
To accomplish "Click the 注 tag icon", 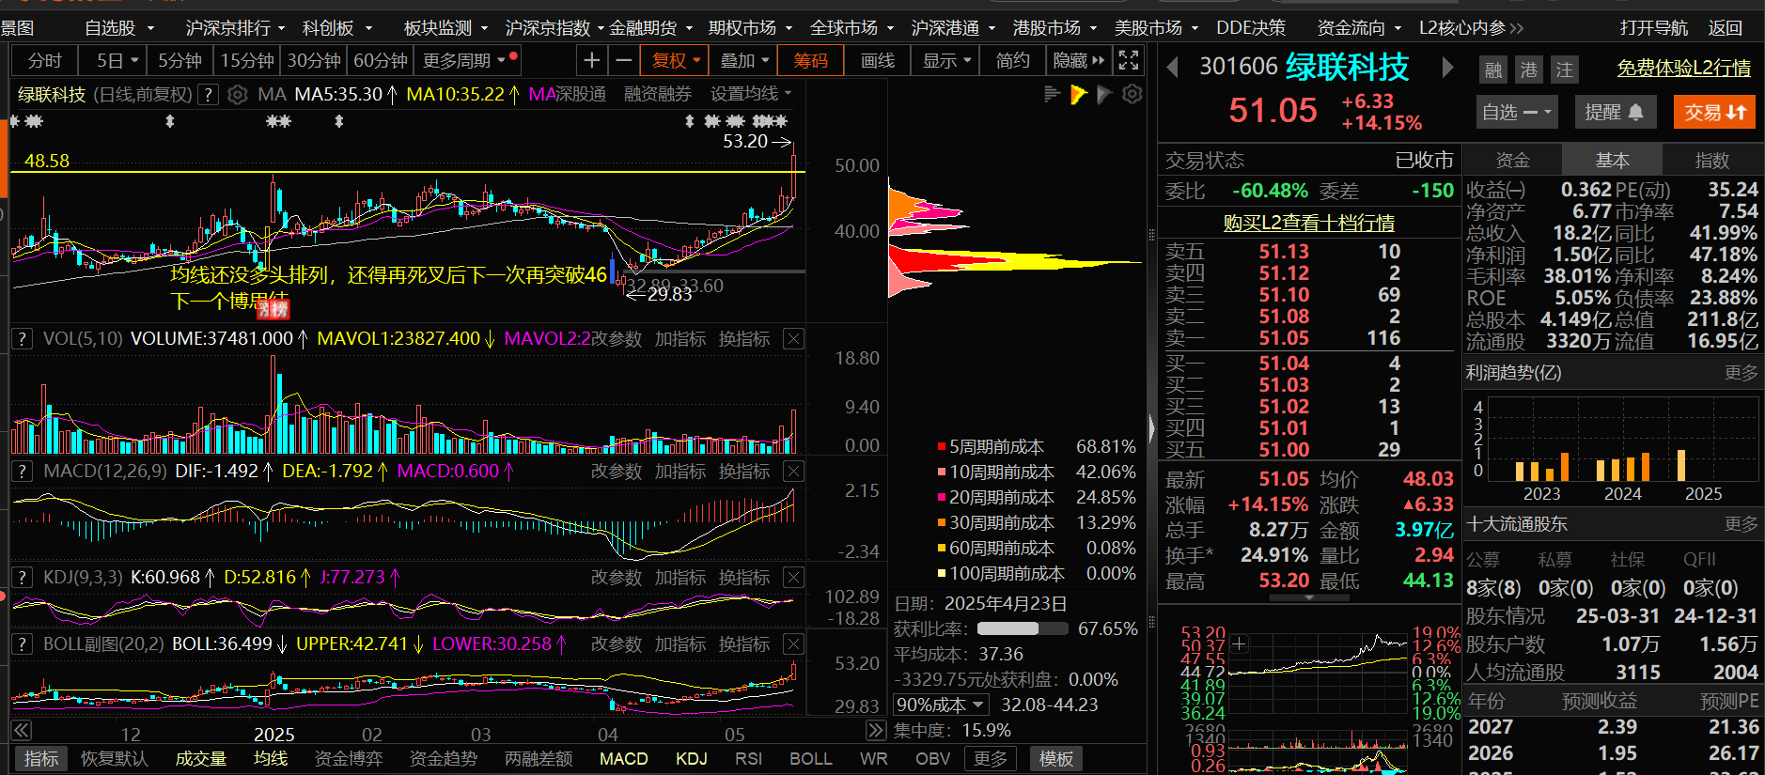I will point(1565,70).
